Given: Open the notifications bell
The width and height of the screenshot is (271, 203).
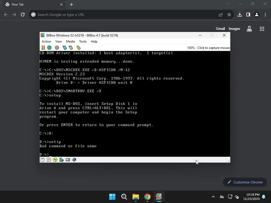Looking at the screenshot, I should tap(264, 197).
